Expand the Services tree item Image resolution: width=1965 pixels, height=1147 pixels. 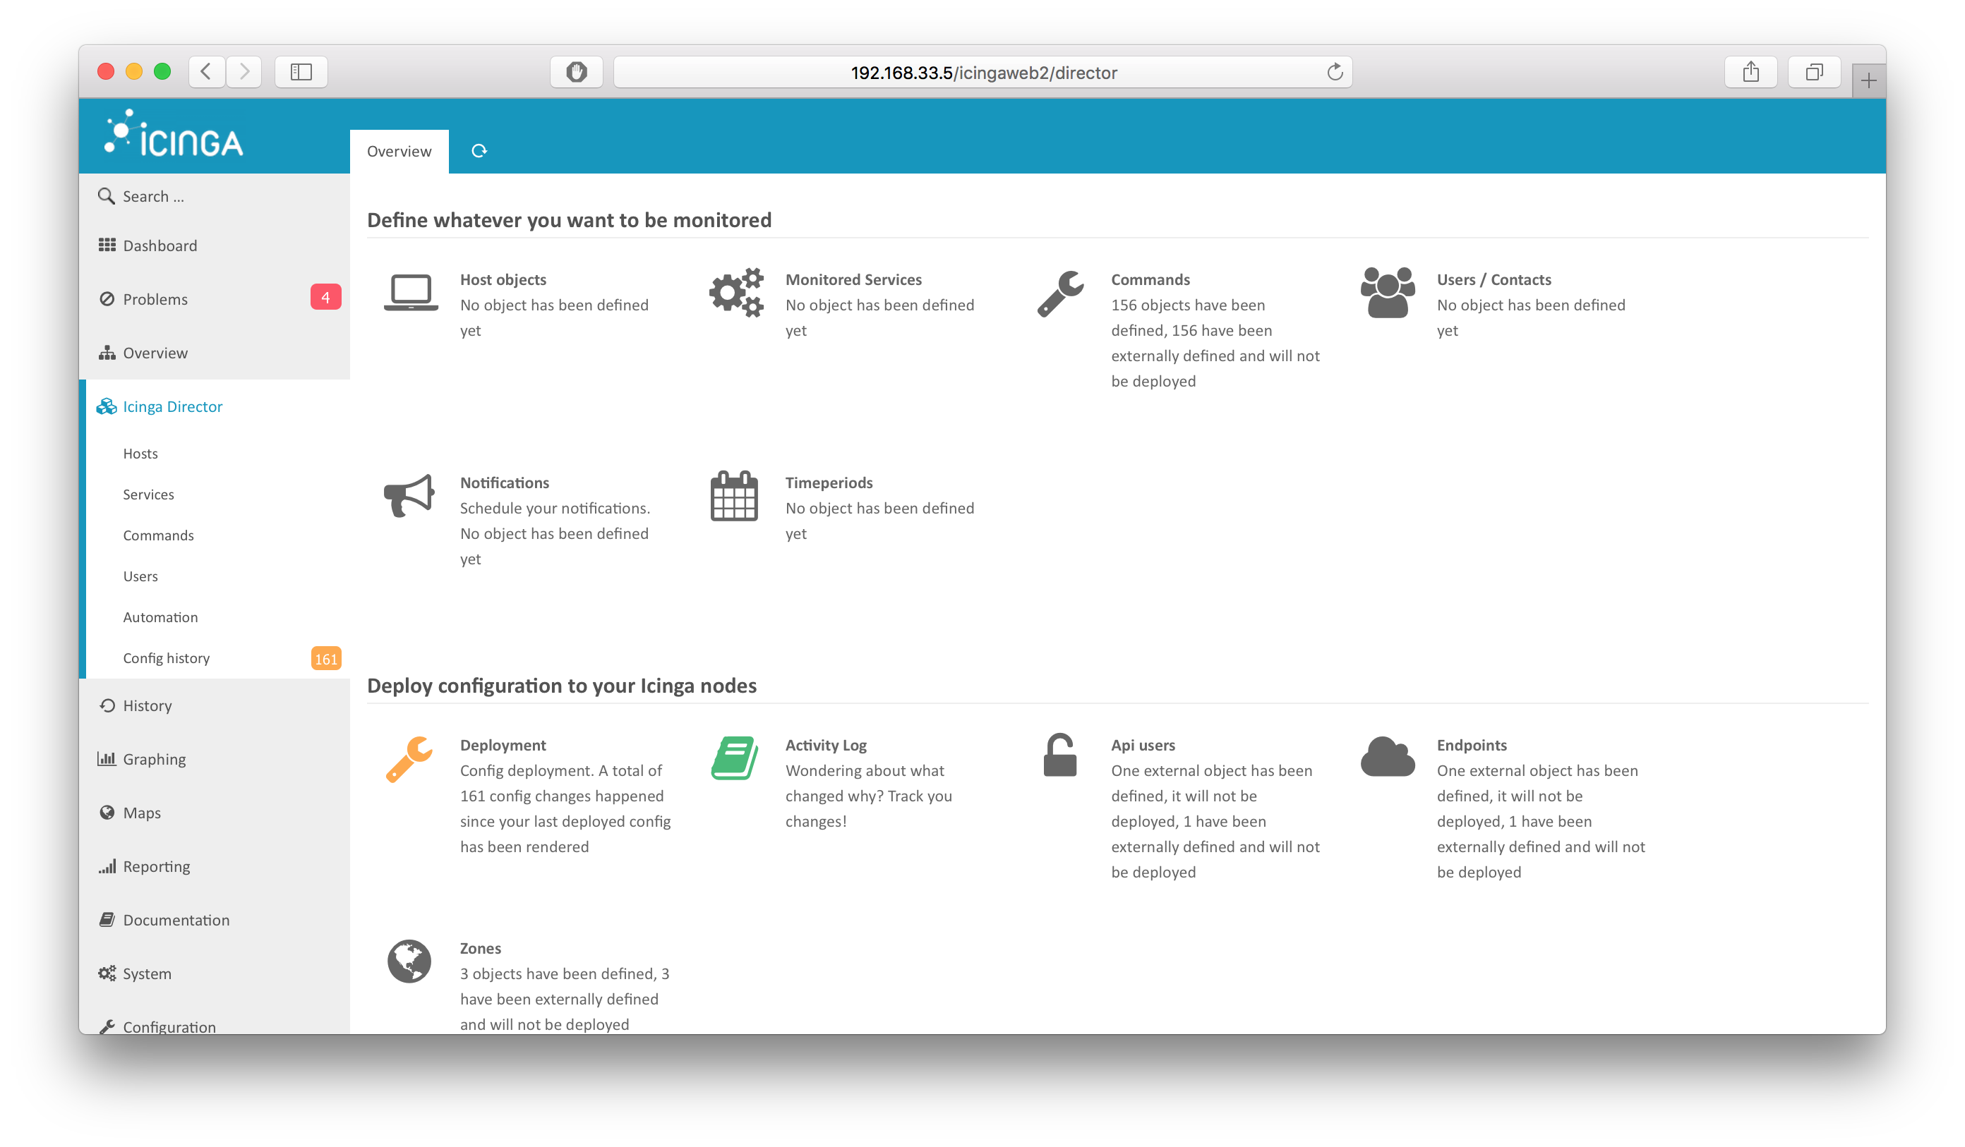click(x=148, y=493)
